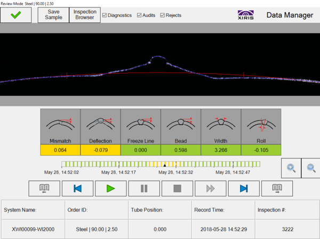Click timeline label May 28, 14:52:47
The height and width of the screenshot is (239, 320).
[233, 172]
